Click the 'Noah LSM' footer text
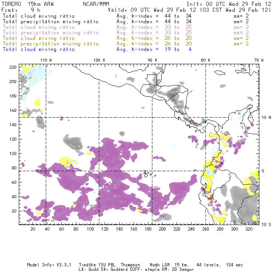 coord(160,265)
